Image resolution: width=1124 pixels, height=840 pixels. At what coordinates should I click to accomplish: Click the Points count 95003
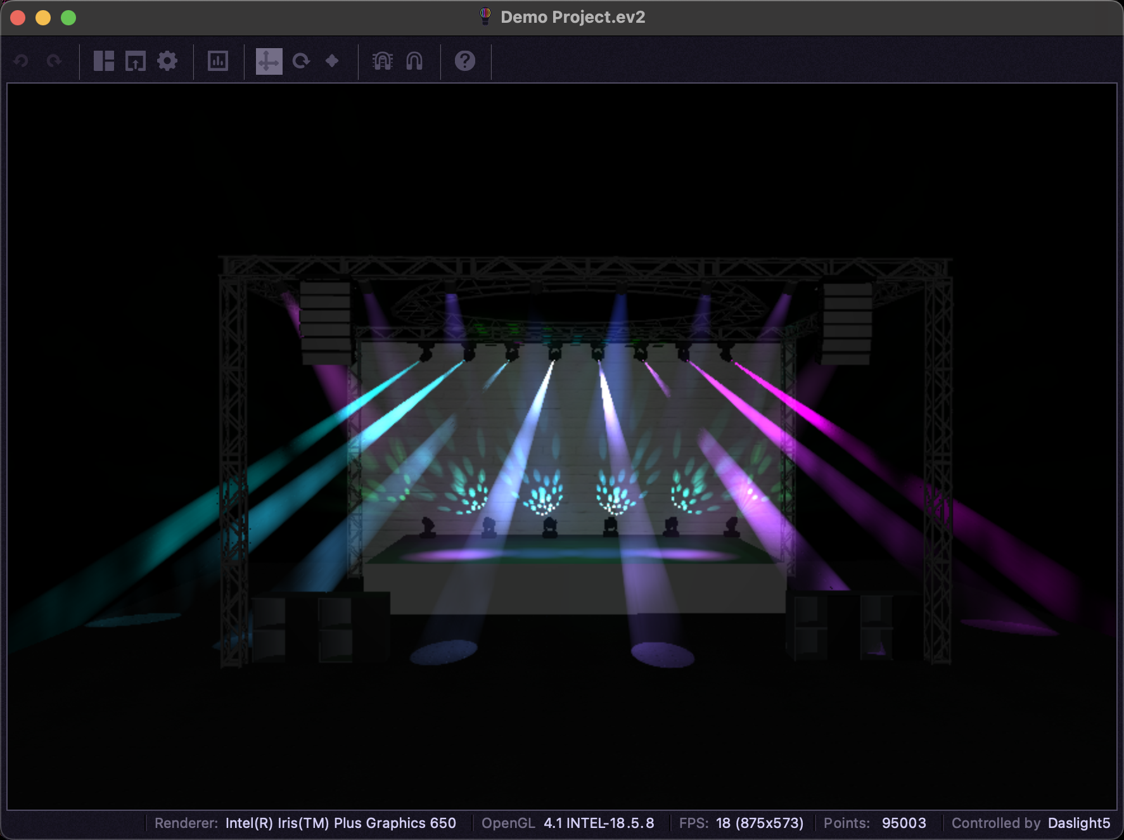(904, 823)
